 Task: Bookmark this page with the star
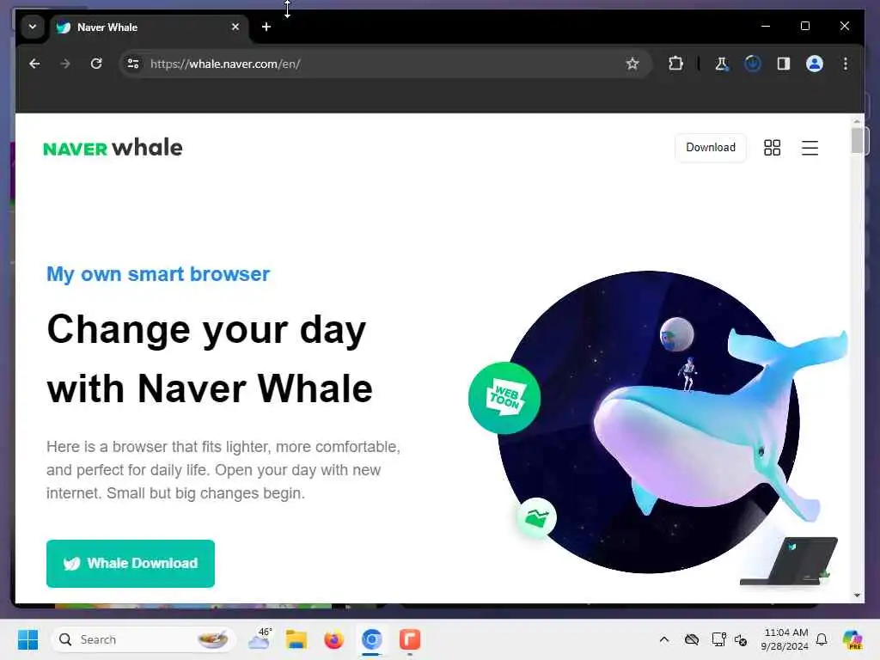(x=632, y=64)
